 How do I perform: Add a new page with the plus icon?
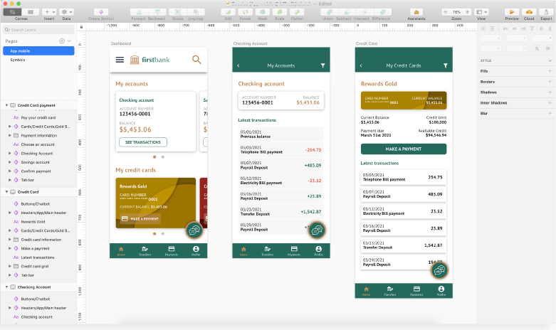[x=61, y=41]
